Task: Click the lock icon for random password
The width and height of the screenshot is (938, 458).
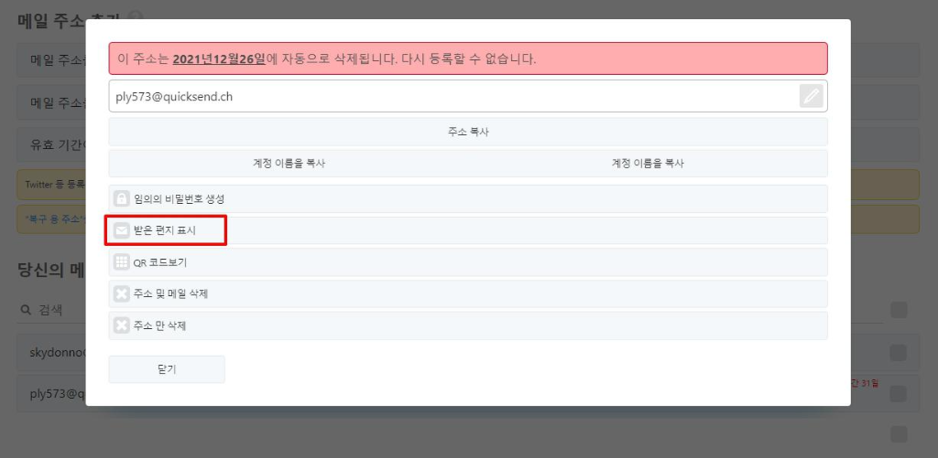Action: (x=122, y=199)
